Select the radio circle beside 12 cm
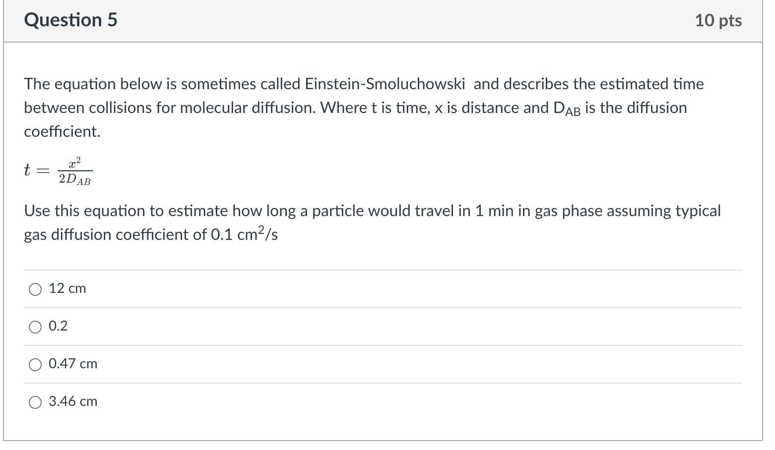 click(35, 289)
